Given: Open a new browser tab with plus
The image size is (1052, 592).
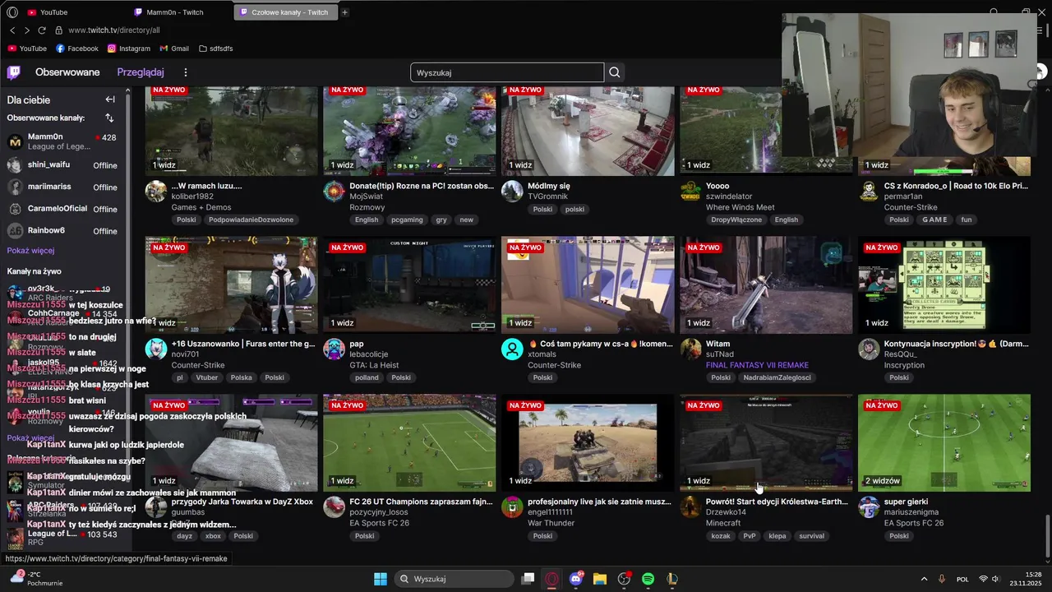Looking at the screenshot, I should (x=344, y=12).
